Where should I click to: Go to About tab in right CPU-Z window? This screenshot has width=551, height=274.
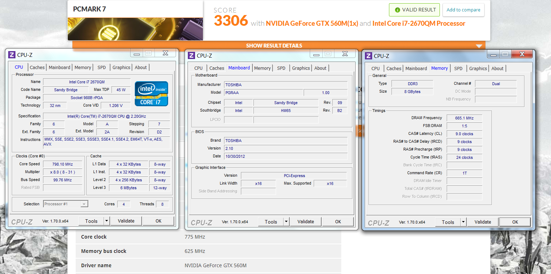tap(498, 68)
